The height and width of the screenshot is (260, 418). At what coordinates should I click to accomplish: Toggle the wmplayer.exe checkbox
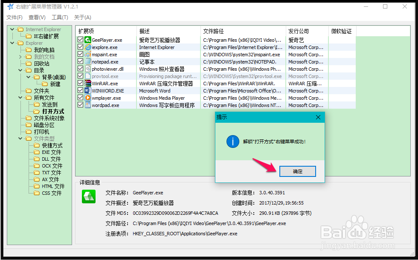(80, 97)
